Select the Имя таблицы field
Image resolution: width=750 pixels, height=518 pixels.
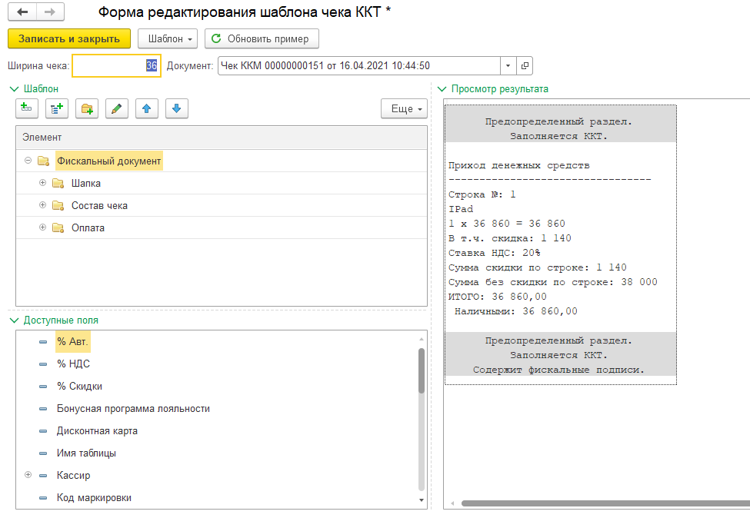(x=86, y=453)
